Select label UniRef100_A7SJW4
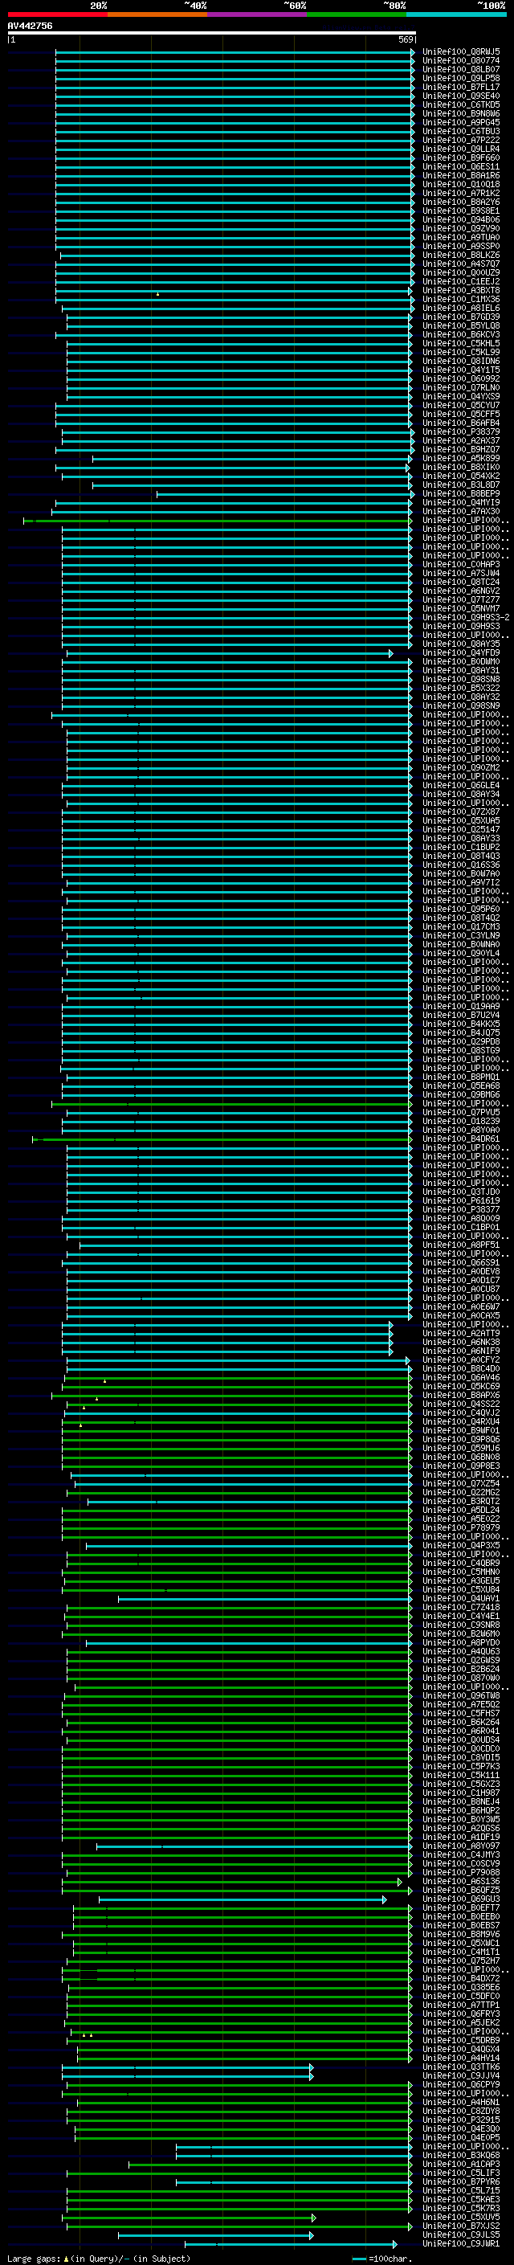The image size is (514, 2265). click(460, 574)
